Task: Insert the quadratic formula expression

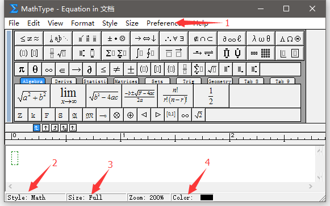Action: pyautogui.click(x=140, y=96)
